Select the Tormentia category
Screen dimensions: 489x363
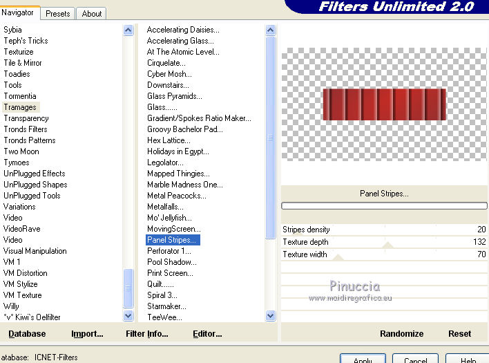(x=20, y=96)
